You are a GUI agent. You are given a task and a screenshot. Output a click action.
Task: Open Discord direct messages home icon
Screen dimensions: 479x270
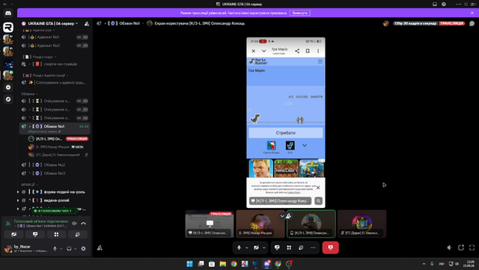tap(8, 13)
